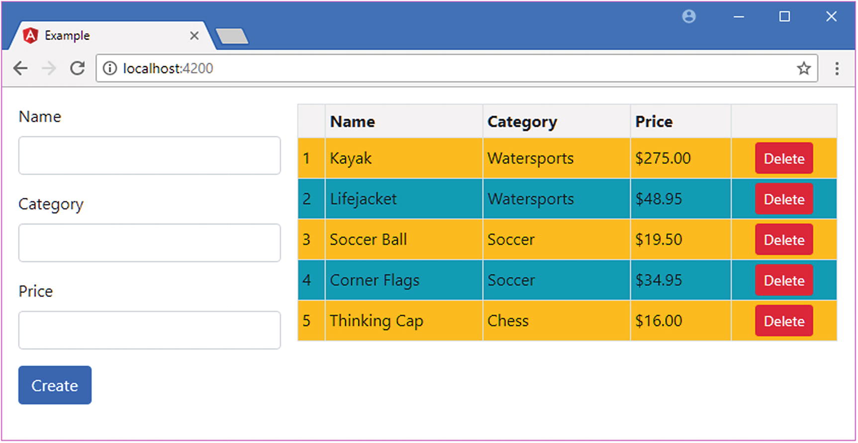Close the Example tab
The width and height of the screenshot is (858, 443).
coord(194,36)
